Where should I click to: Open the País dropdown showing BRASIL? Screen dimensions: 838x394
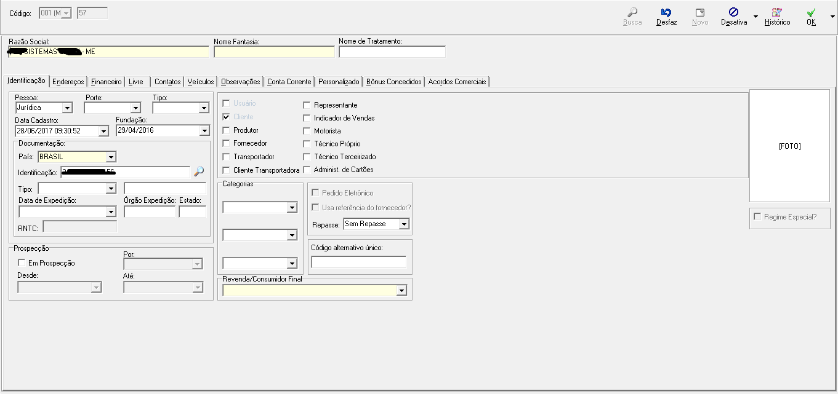(x=110, y=157)
